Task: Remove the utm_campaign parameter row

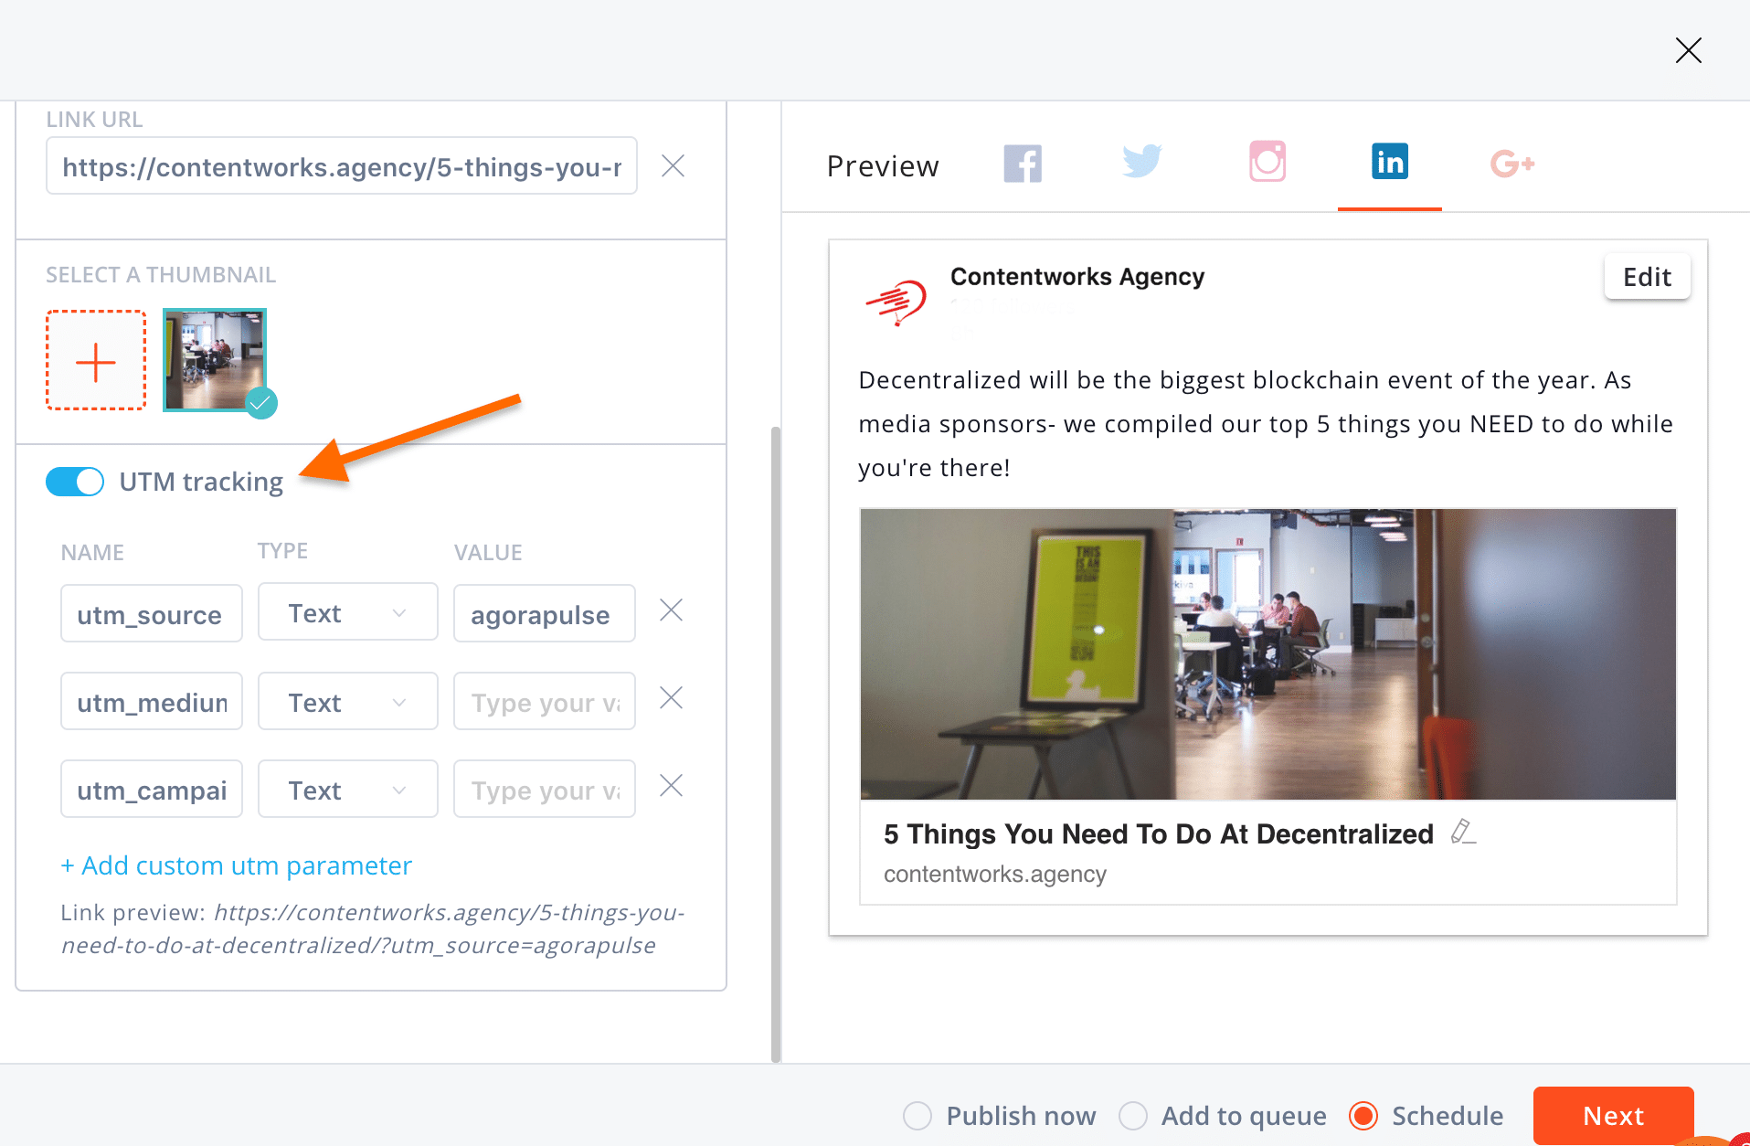Action: click(x=672, y=786)
